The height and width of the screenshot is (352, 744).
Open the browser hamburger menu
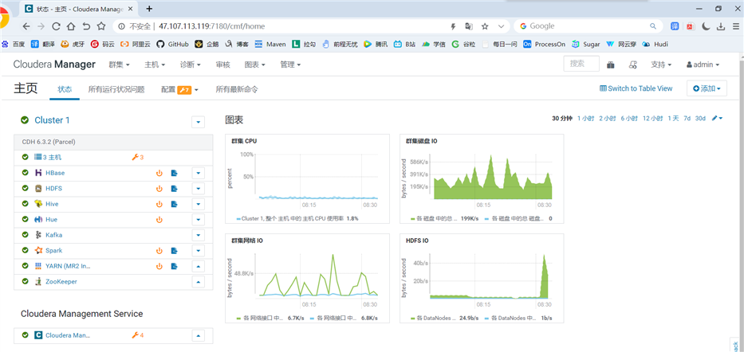pos(735,26)
